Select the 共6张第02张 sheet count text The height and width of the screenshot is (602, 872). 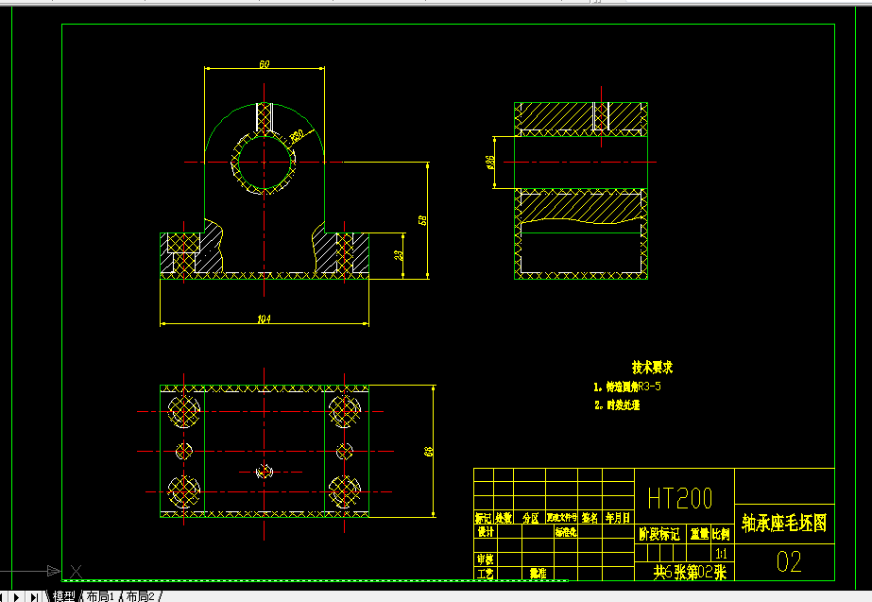690,572
